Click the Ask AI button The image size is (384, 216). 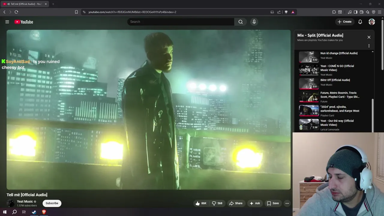tap(255, 203)
